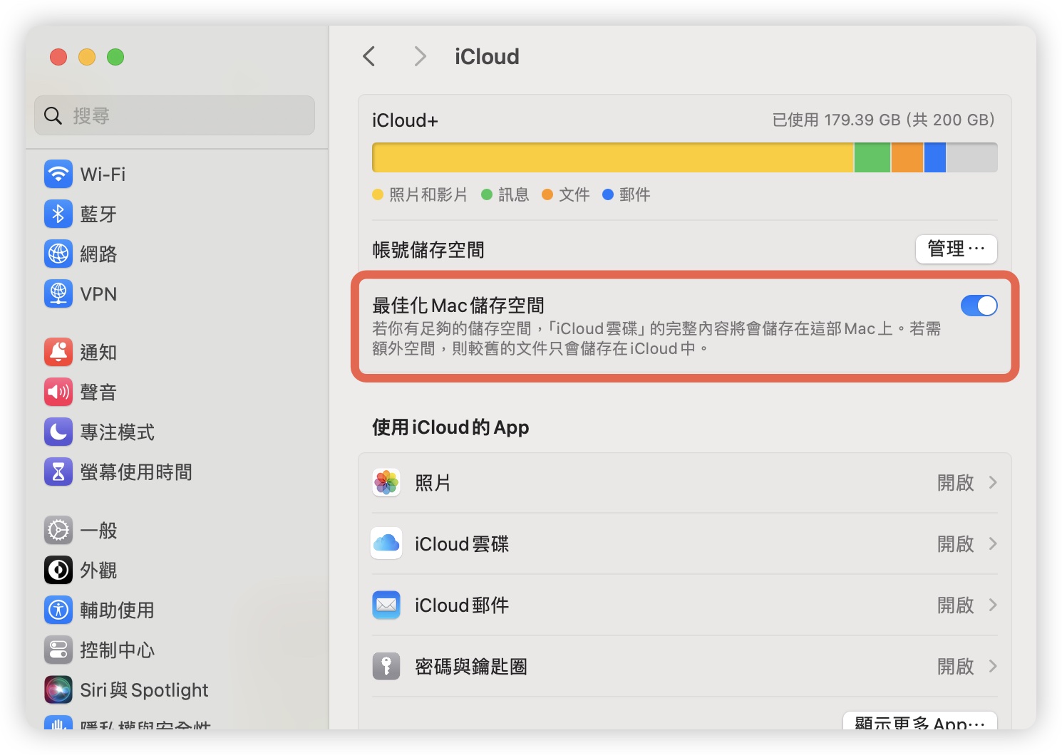Select 控制中心 label in sidebar
Viewport: 1062px width, 755px height.
tap(117, 650)
